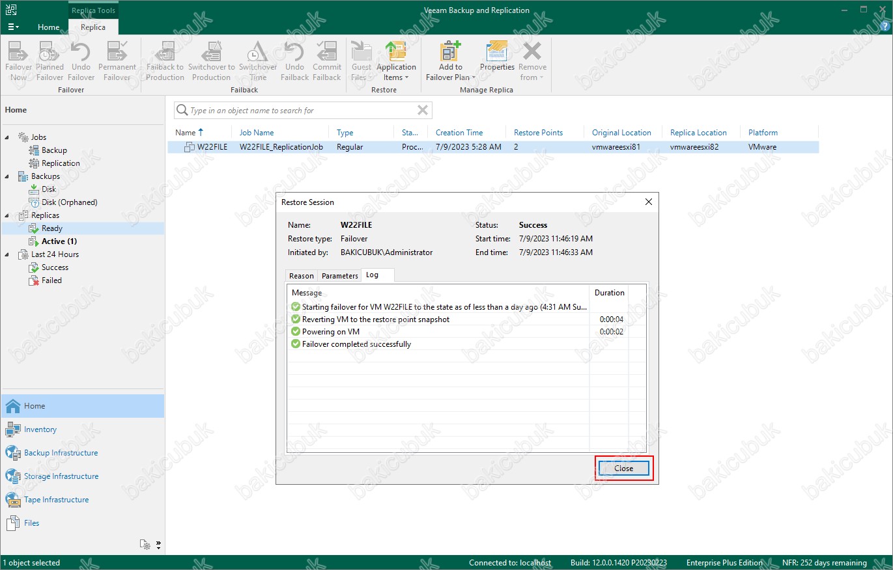
Task: Collapse the Jobs tree node
Action: [x=7, y=137]
